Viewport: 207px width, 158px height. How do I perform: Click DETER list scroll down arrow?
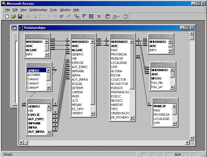pos(93,113)
